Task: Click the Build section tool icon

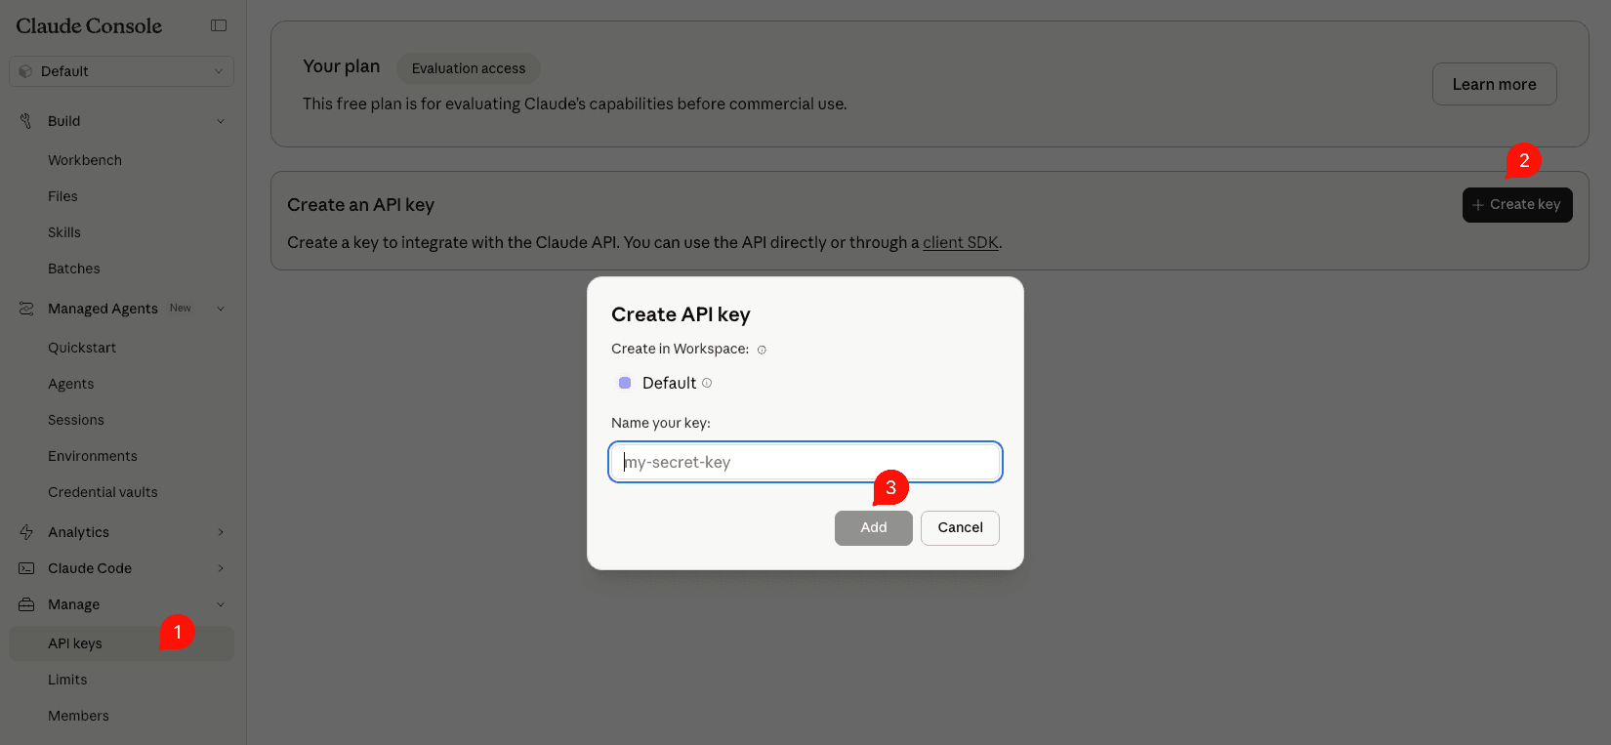Action: coord(26,121)
